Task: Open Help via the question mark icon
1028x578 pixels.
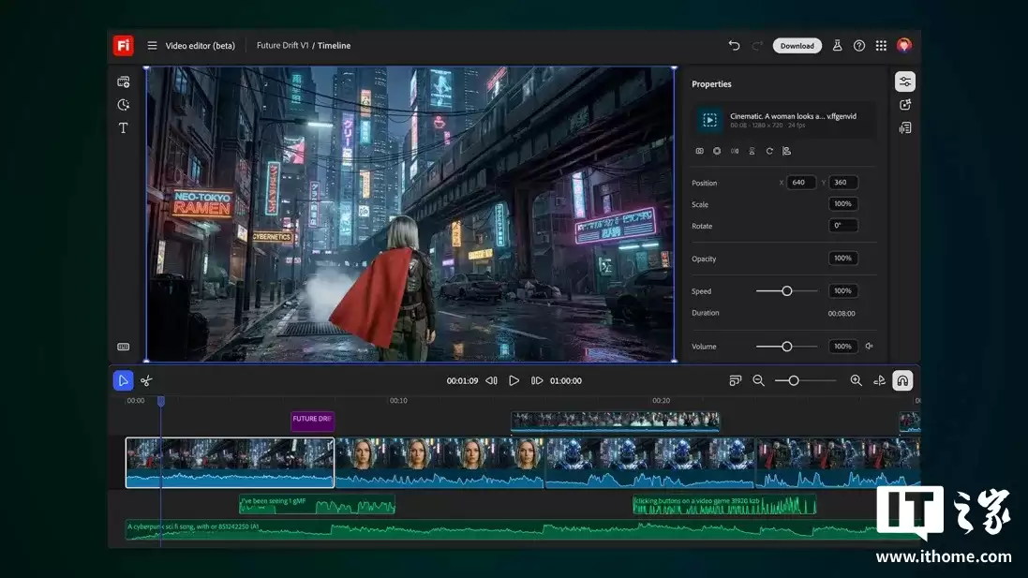Action: [x=859, y=45]
